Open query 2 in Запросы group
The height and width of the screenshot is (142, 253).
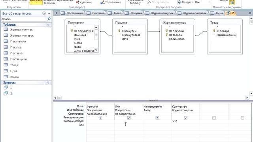[x=11, y=93]
